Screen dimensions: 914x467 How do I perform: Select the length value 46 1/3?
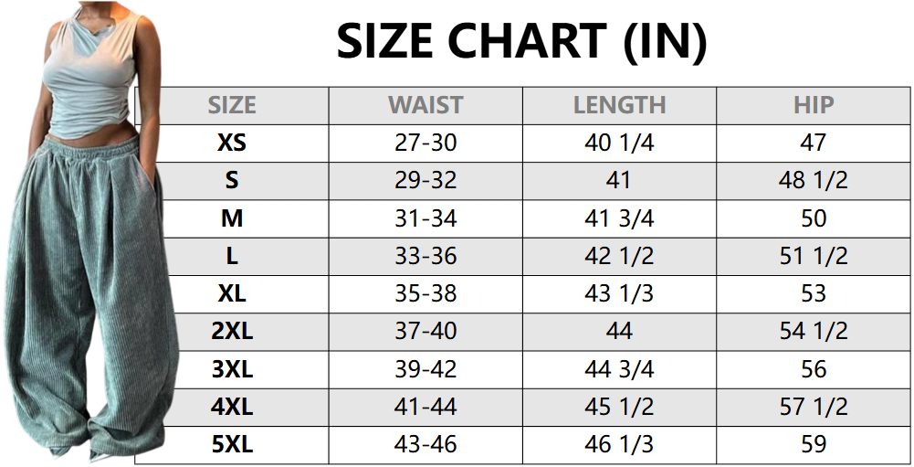coord(619,444)
